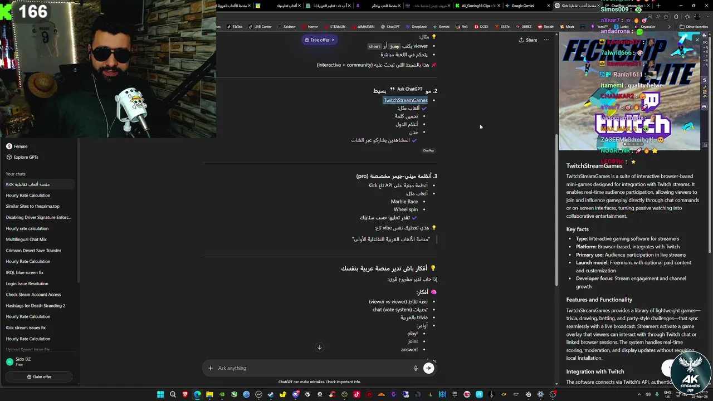Launch Brave browser from taskbar
This screenshot has width=713, height=401.
point(185,394)
